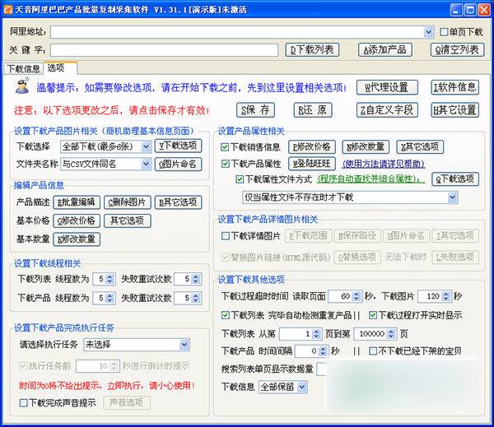Toggle 单页下载 checkbox

click(x=444, y=32)
